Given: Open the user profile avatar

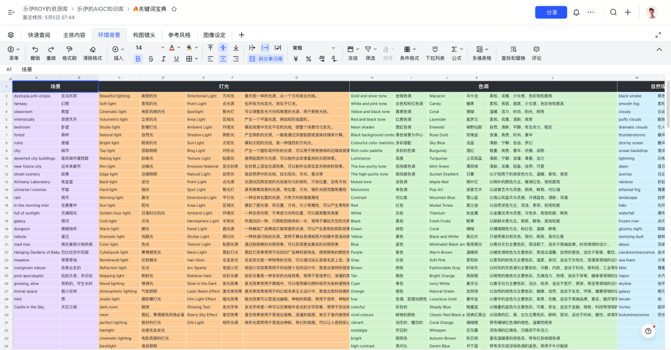Looking at the screenshot, I should (x=651, y=12).
